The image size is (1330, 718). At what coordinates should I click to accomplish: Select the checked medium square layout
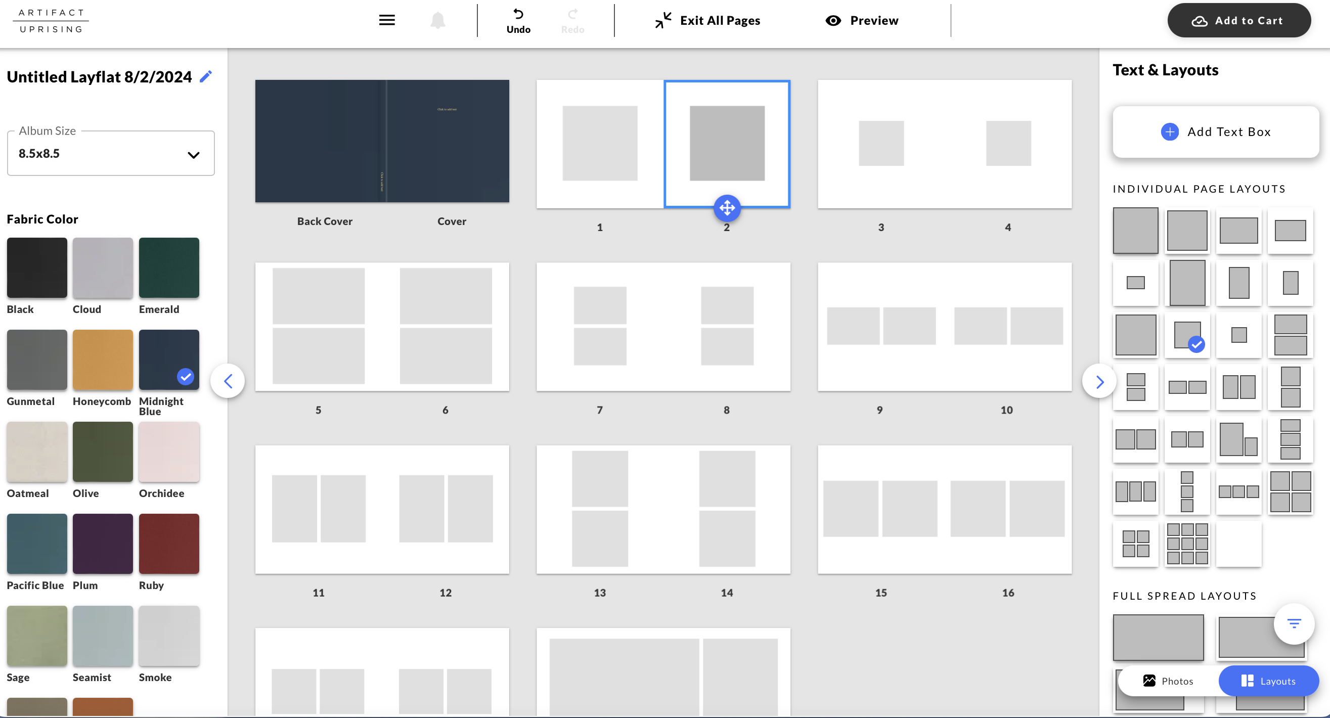click(1187, 335)
